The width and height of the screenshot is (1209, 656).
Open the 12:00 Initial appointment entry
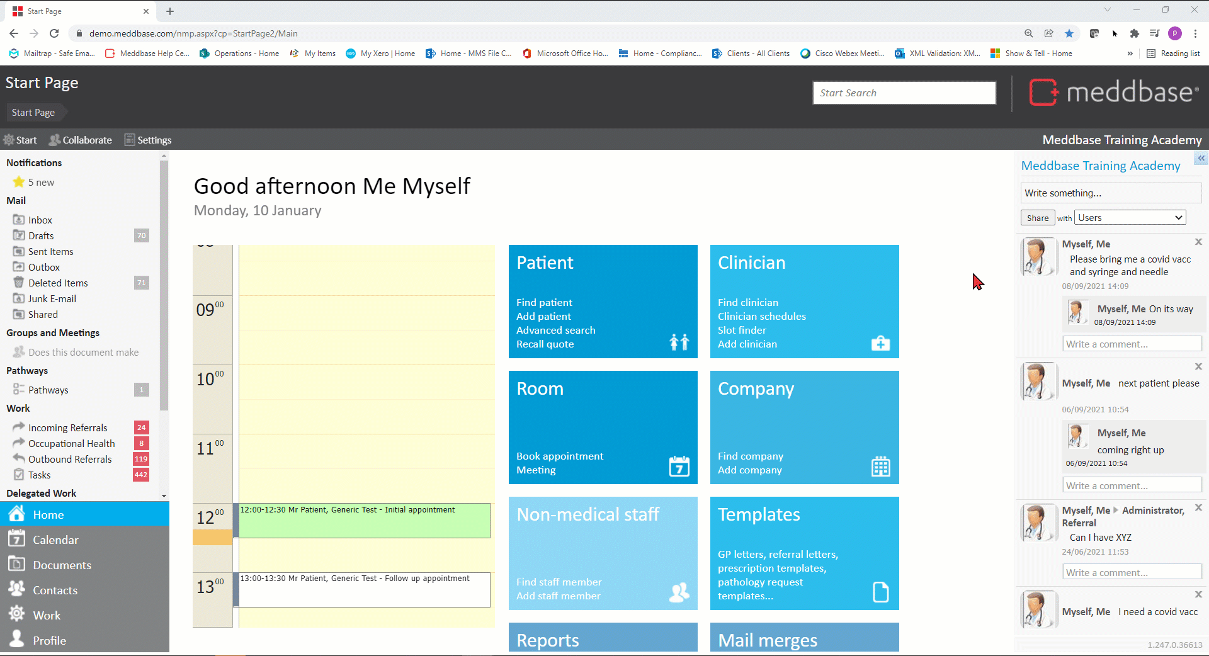coord(364,520)
